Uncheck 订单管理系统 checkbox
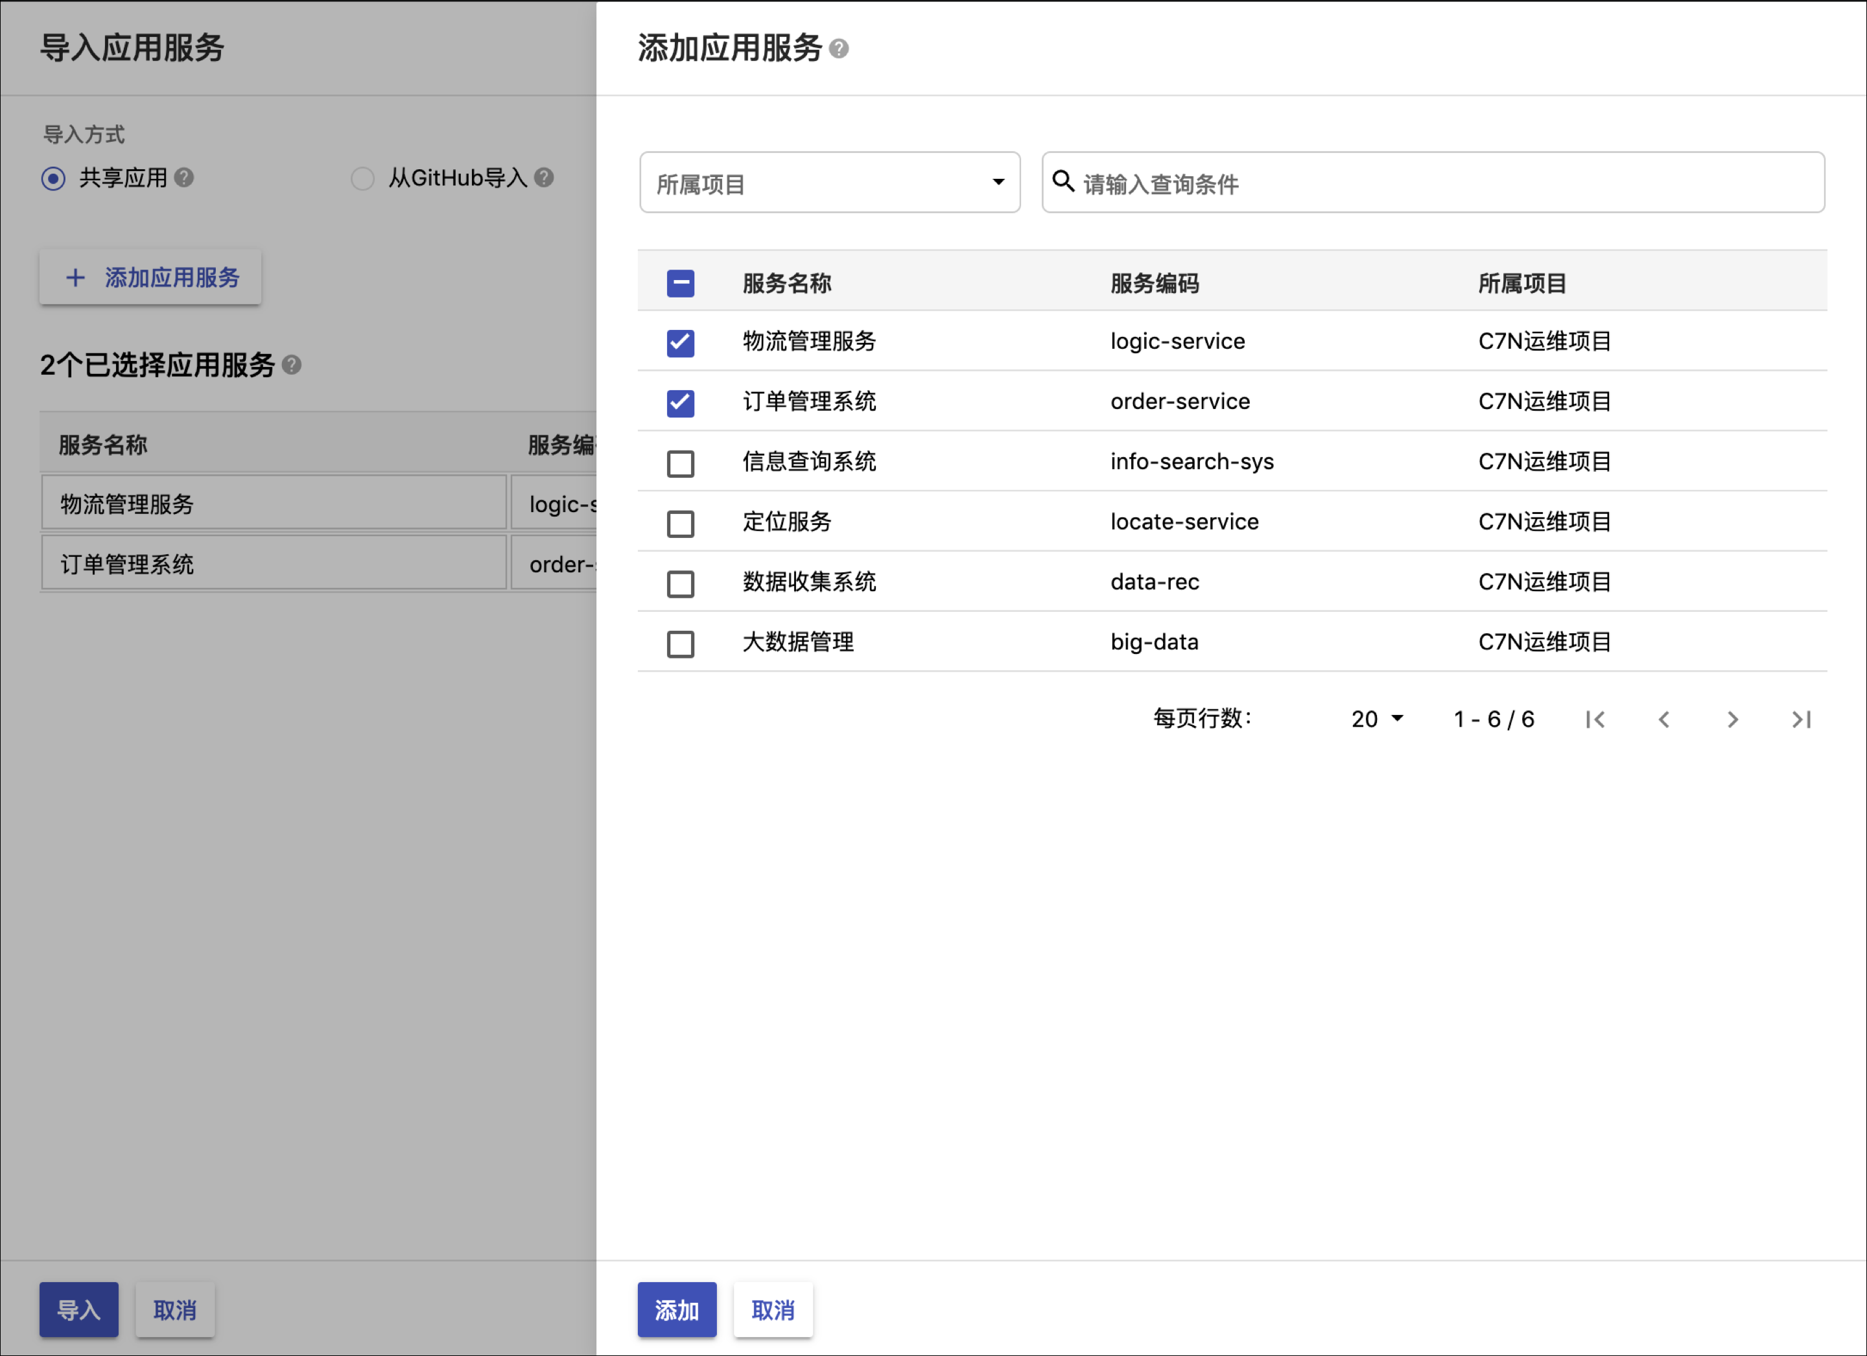This screenshot has height=1356, width=1867. tap(681, 403)
